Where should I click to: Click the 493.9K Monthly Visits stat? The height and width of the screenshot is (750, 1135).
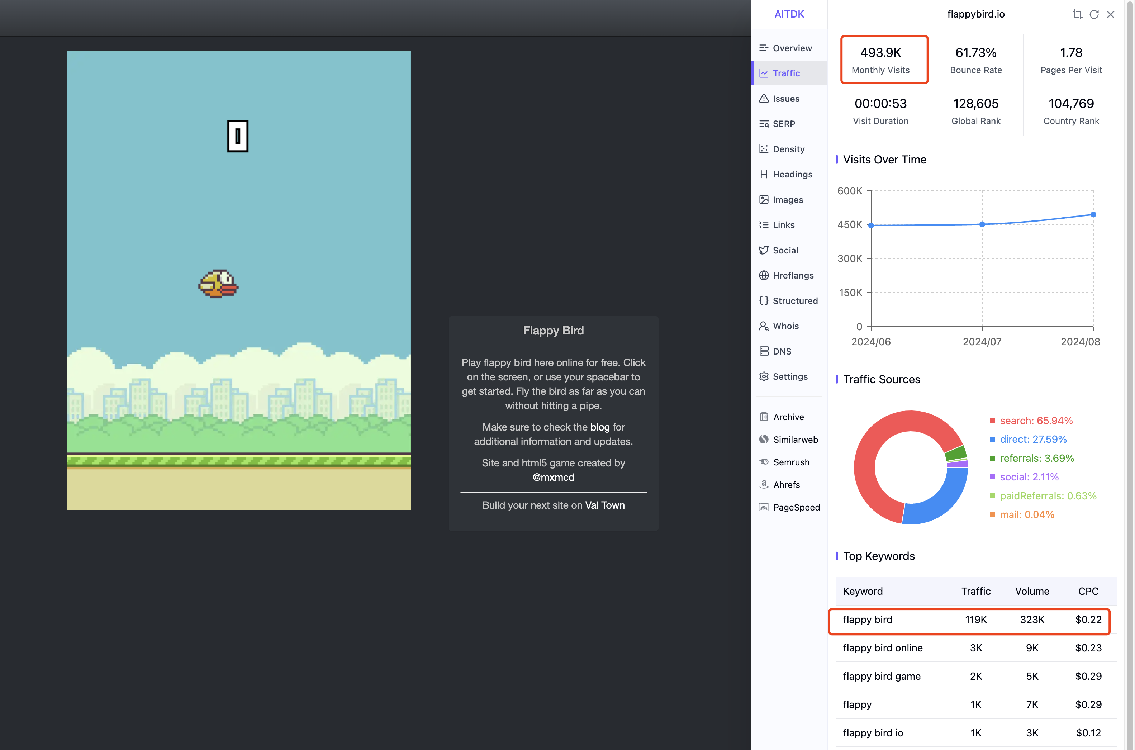(884, 60)
